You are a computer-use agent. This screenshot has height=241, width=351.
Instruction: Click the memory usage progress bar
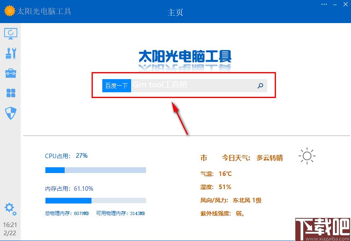point(96,201)
